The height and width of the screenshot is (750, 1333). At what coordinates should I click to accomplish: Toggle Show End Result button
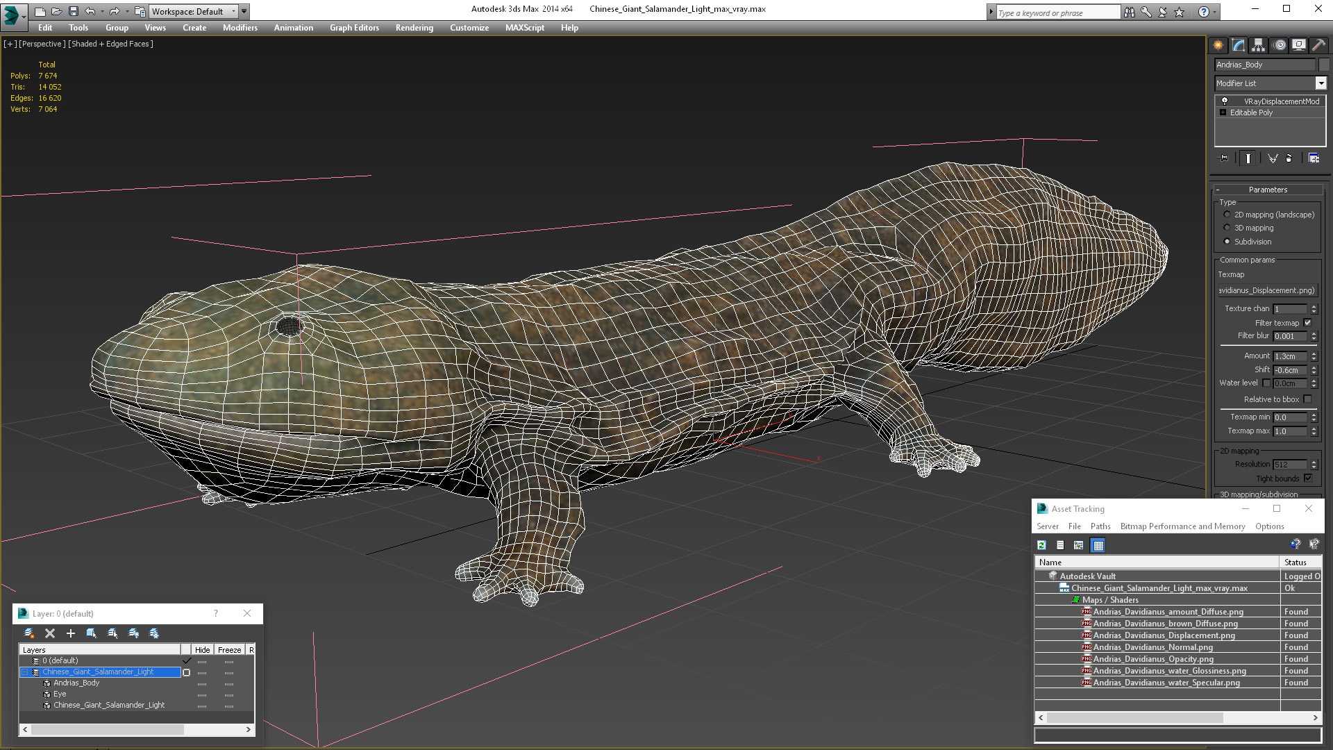pos(1248,158)
